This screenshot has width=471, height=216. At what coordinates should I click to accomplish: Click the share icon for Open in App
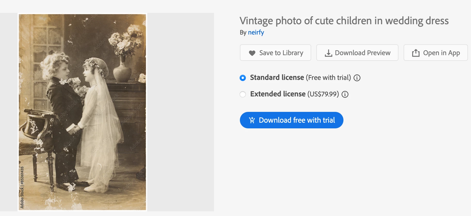pyautogui.click(x=416, y=53)
